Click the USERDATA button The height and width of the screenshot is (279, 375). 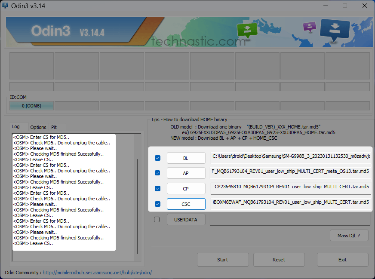tap(186, 220)
